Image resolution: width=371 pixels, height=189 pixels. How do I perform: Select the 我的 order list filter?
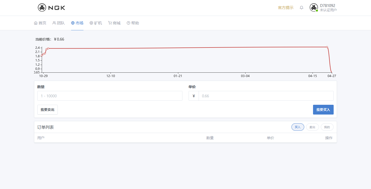(x=327, y=127)
